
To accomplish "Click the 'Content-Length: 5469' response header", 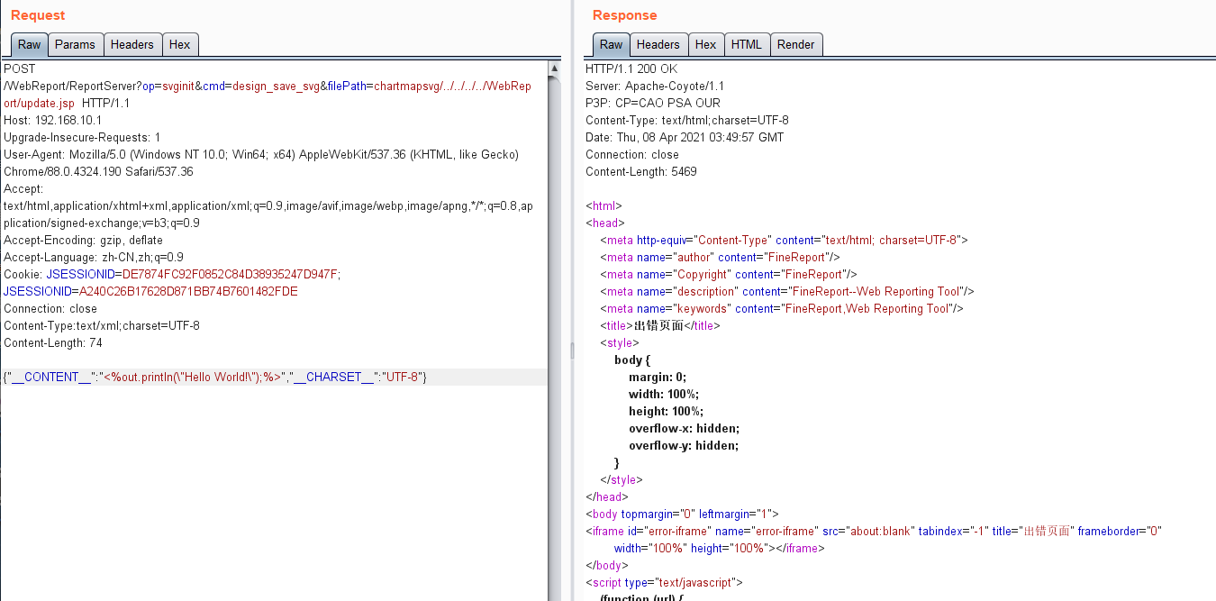I will click(x=641, y=171).
